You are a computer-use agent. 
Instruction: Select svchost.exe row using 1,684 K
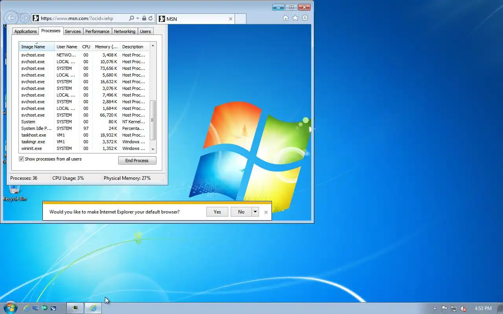click(x=84, y=108)
